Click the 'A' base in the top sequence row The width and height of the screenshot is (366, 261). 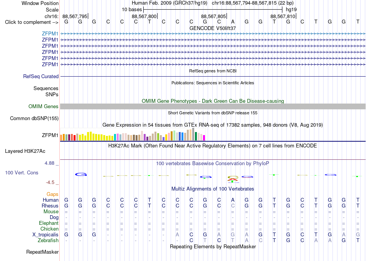[x=233, y=22]
